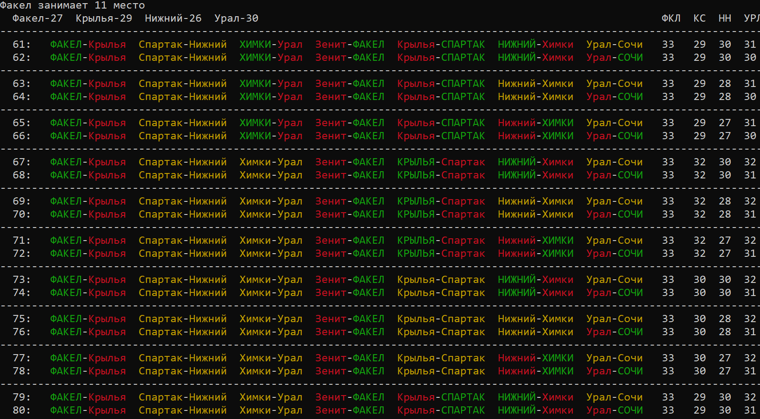Select 'ФАКЕЛ-Крылья' in row 77
Image resolution: width=760 pixels, height=419 pixels.
click(88, 358)
